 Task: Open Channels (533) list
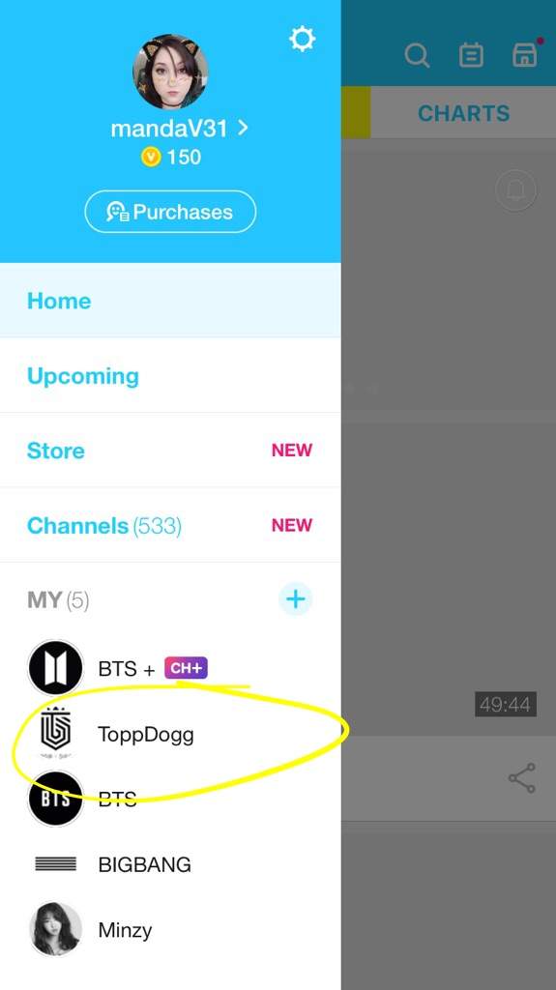(x=170, y=525)
